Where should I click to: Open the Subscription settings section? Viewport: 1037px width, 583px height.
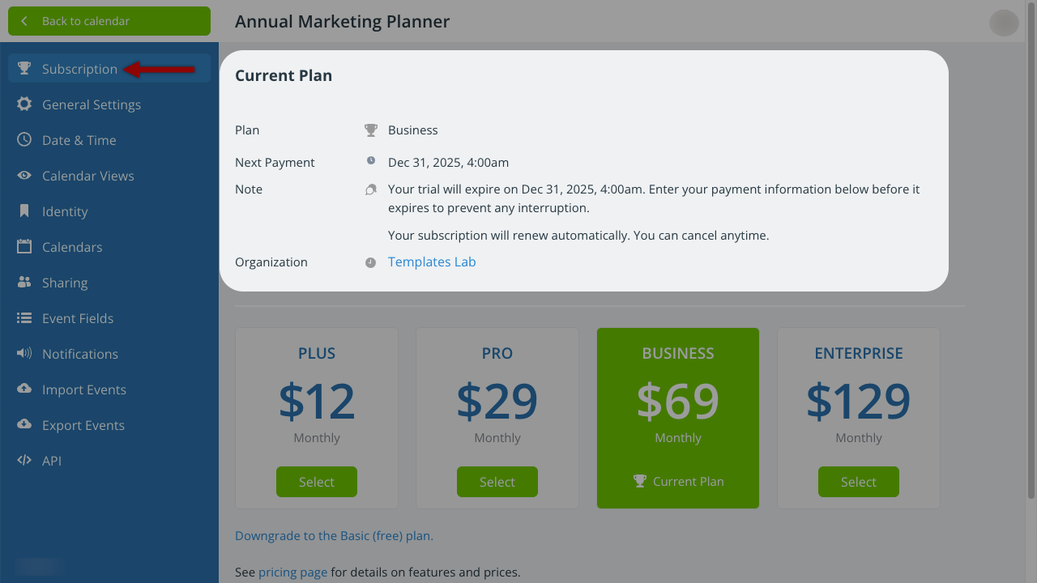pos(109,69)
